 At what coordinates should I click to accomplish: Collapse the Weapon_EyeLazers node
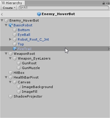click(x=10, y=58)
